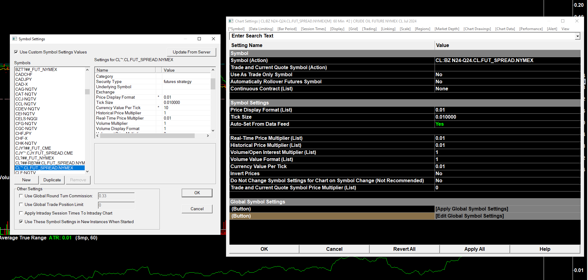Click right arrow of settings horizontal scrollbar
Screen dimensions: 588x280
[x=208, y=136]
